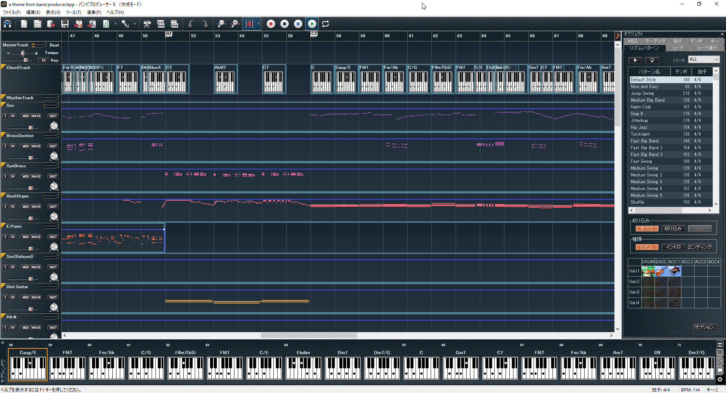Image resolution: width=726 pixels, height=393 pixels.
Task: Save the project with floppy disk icon
Action: point(65,24)
